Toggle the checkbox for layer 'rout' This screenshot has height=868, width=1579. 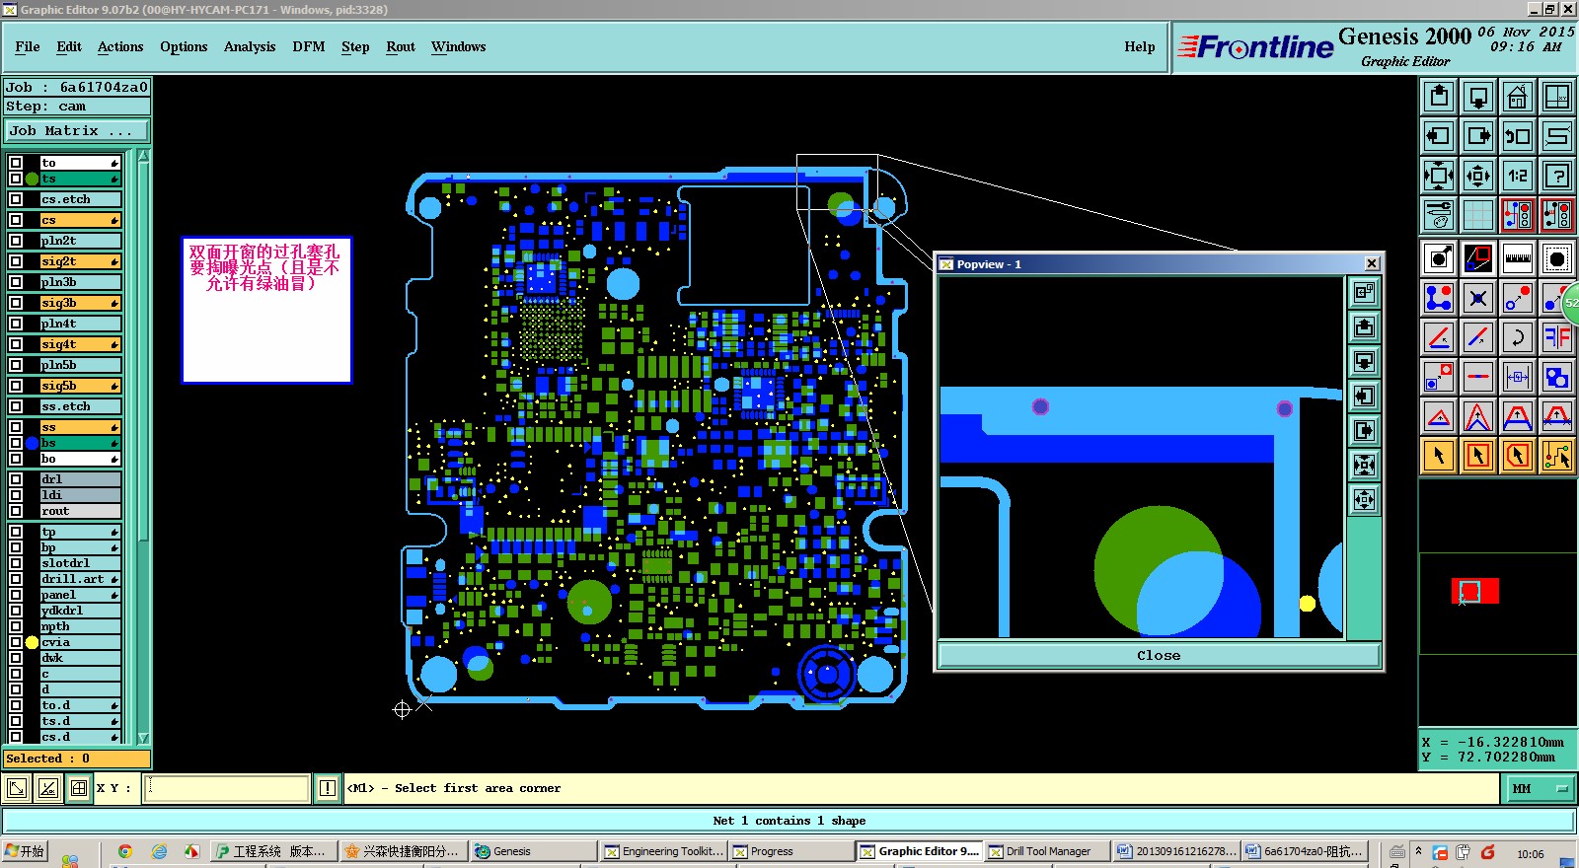[x=16, y=511]
